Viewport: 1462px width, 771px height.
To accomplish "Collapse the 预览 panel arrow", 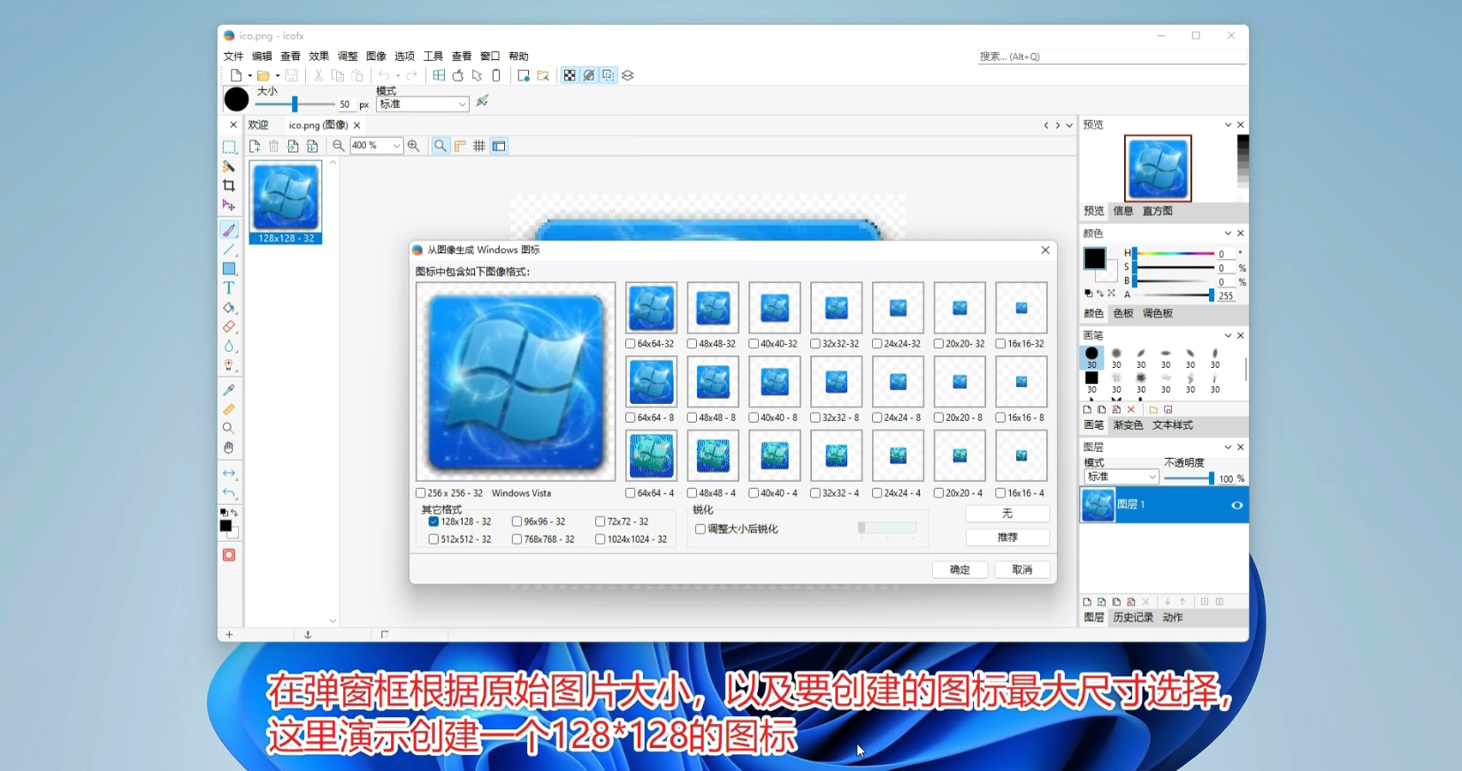I will click(x=1228, y=125).
